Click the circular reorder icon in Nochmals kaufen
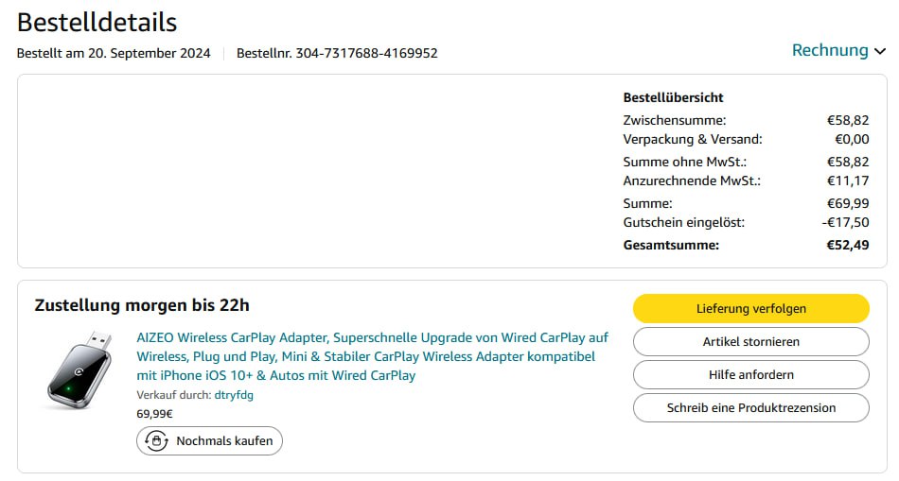 pyautogui.click(x=156, y=440)
